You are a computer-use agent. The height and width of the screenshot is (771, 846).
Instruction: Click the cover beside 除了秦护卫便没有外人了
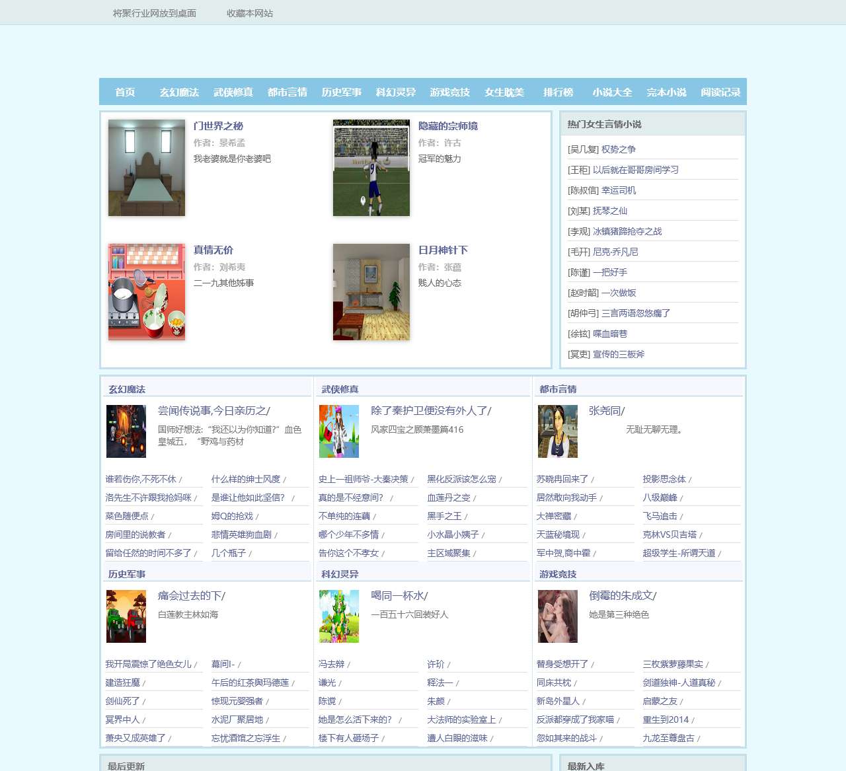(x=339, y=431)
